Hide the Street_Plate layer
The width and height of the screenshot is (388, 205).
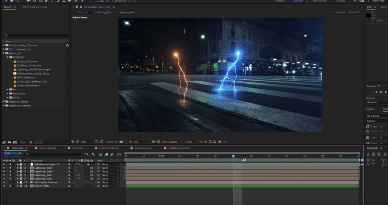4,186
